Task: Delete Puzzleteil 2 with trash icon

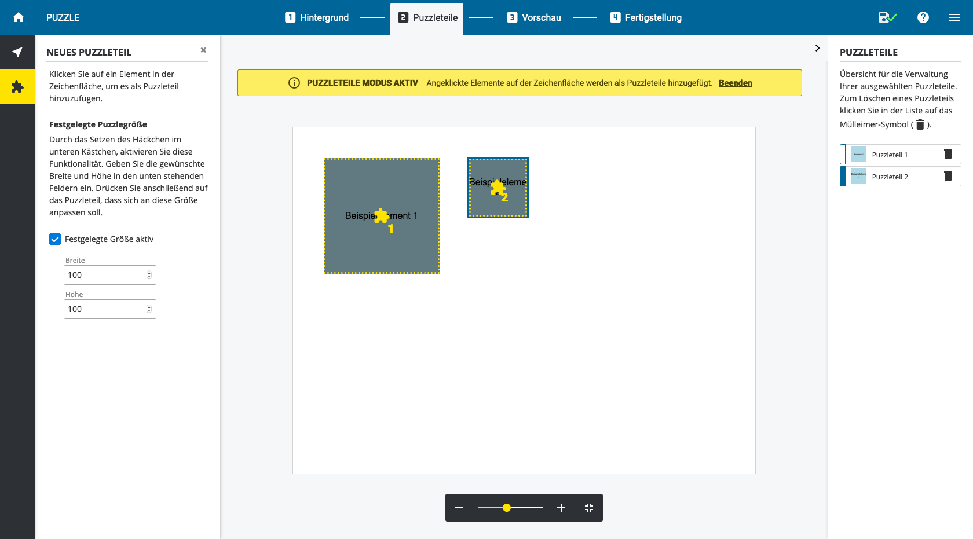Action: (x=948, y=176)
